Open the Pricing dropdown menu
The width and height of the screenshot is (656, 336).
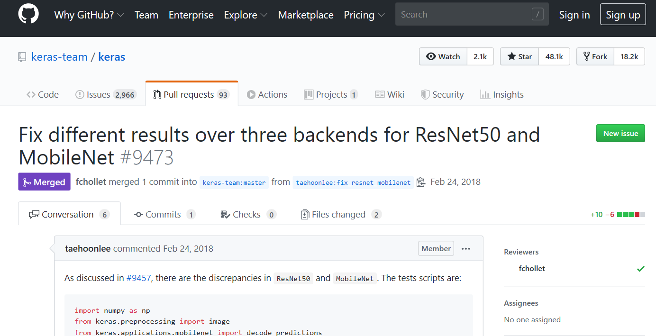[364, 15]
